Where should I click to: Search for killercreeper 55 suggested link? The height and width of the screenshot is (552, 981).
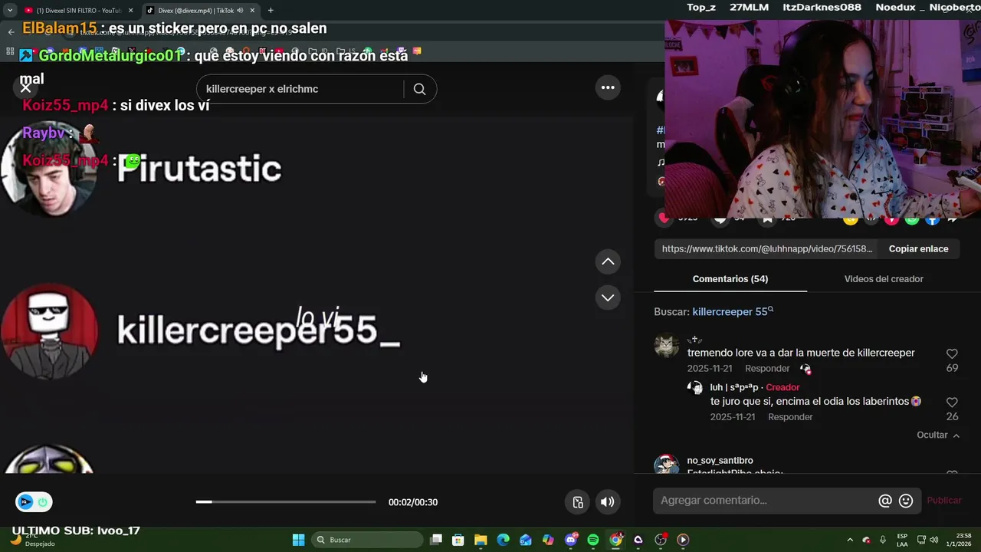pos(732,312)
